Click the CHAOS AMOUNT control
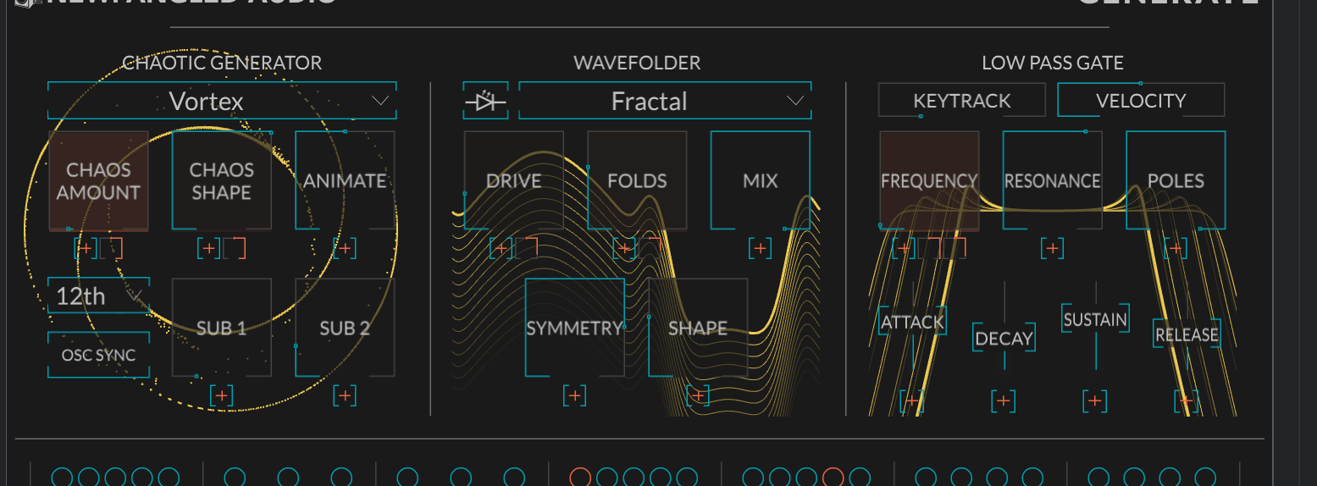The width and height of the screenshot is (1317, 486). tap(98, 180)
